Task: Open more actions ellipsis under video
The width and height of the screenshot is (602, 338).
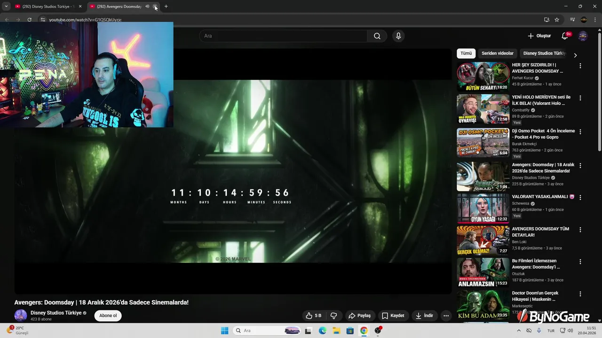Action: [446, 316]
